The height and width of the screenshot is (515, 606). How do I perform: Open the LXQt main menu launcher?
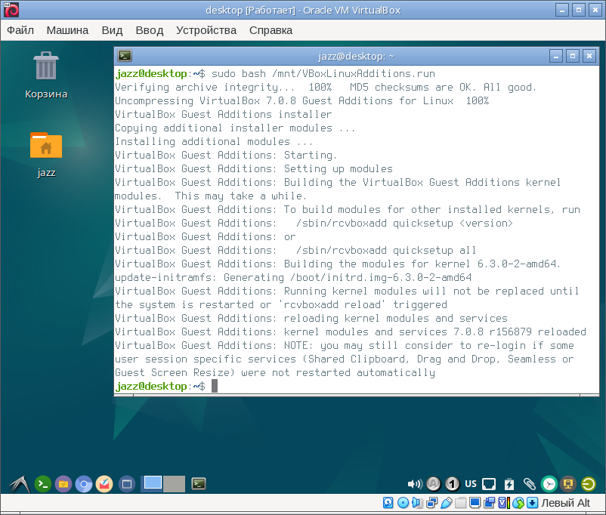point(20,484)
